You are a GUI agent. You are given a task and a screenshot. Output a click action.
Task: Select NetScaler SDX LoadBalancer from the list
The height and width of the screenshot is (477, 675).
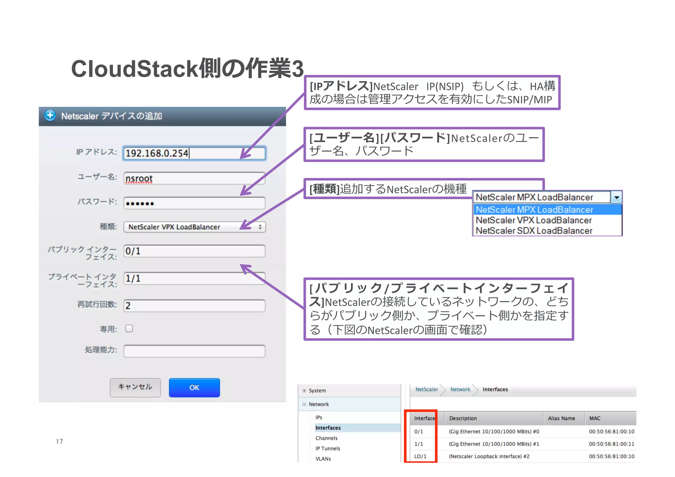pos(534,231)
